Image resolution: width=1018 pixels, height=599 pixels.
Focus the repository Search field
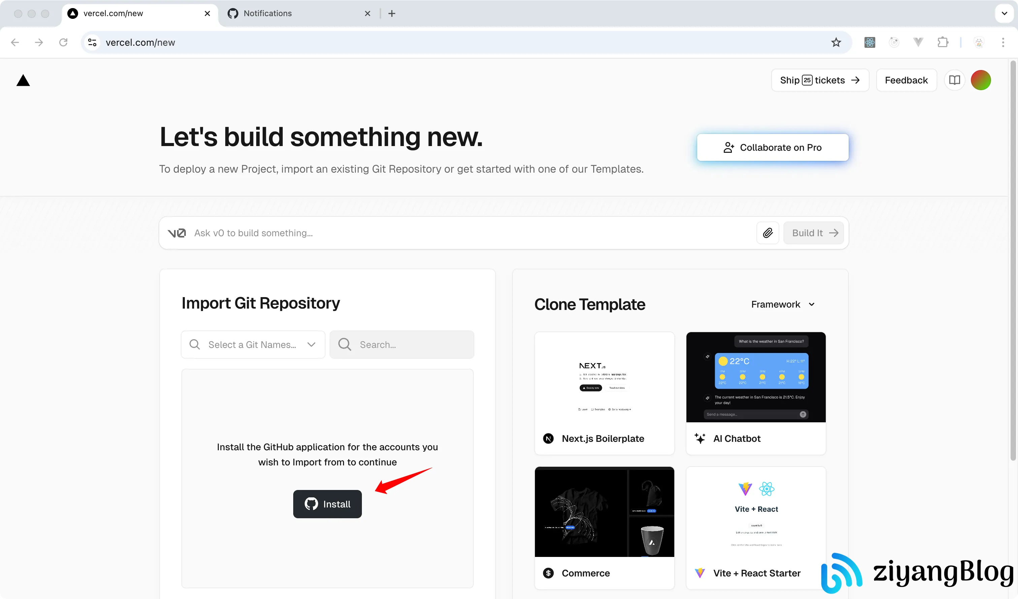click(402, 345)
